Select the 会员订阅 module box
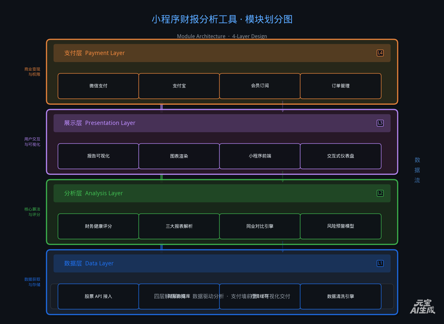 click(260, 86)
